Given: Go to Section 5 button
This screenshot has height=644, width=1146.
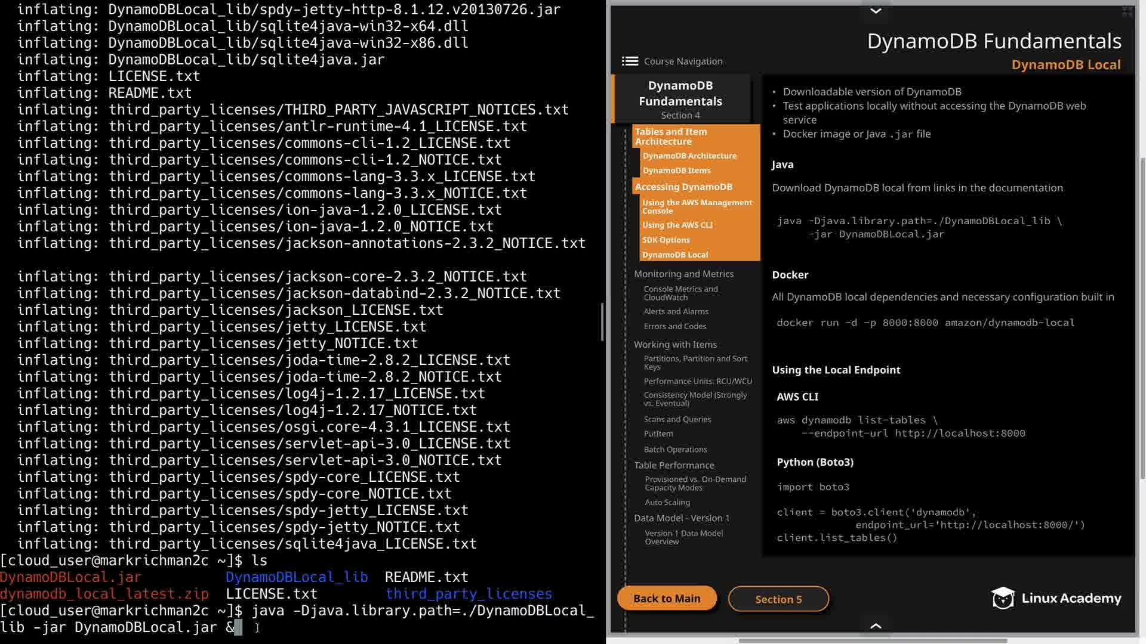Looking at the screenshot, I should point(778,599).
